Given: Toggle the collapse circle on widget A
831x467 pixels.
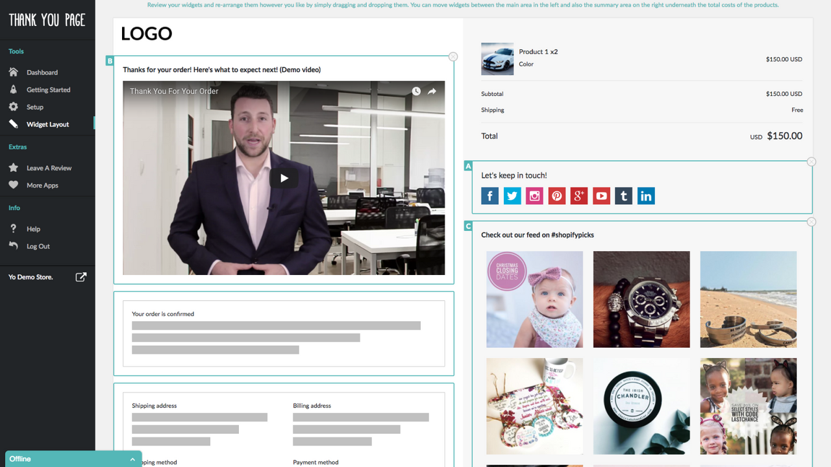Looking at the screenshot, I should [812, 161].
